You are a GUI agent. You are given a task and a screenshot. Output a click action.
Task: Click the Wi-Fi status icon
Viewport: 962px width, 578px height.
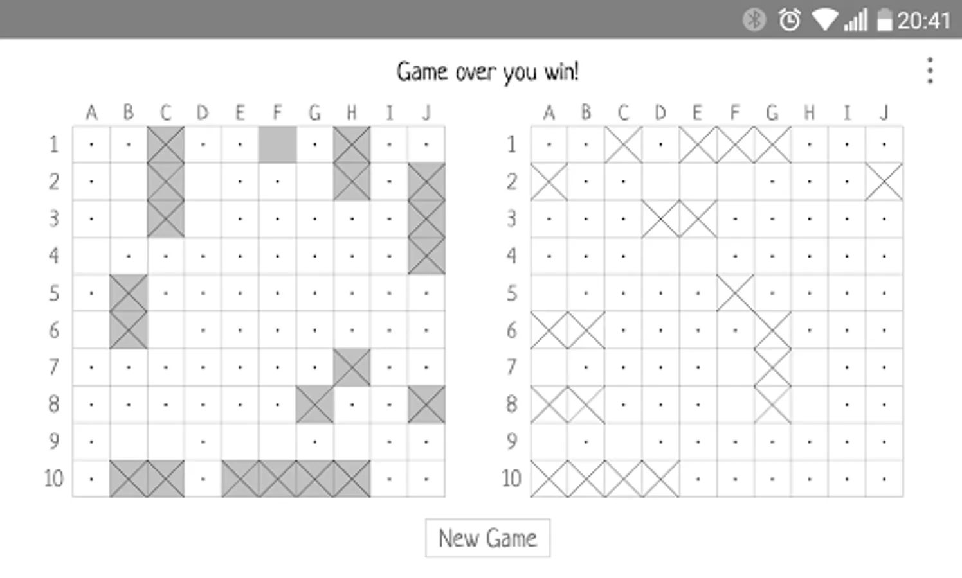(825, 20)
